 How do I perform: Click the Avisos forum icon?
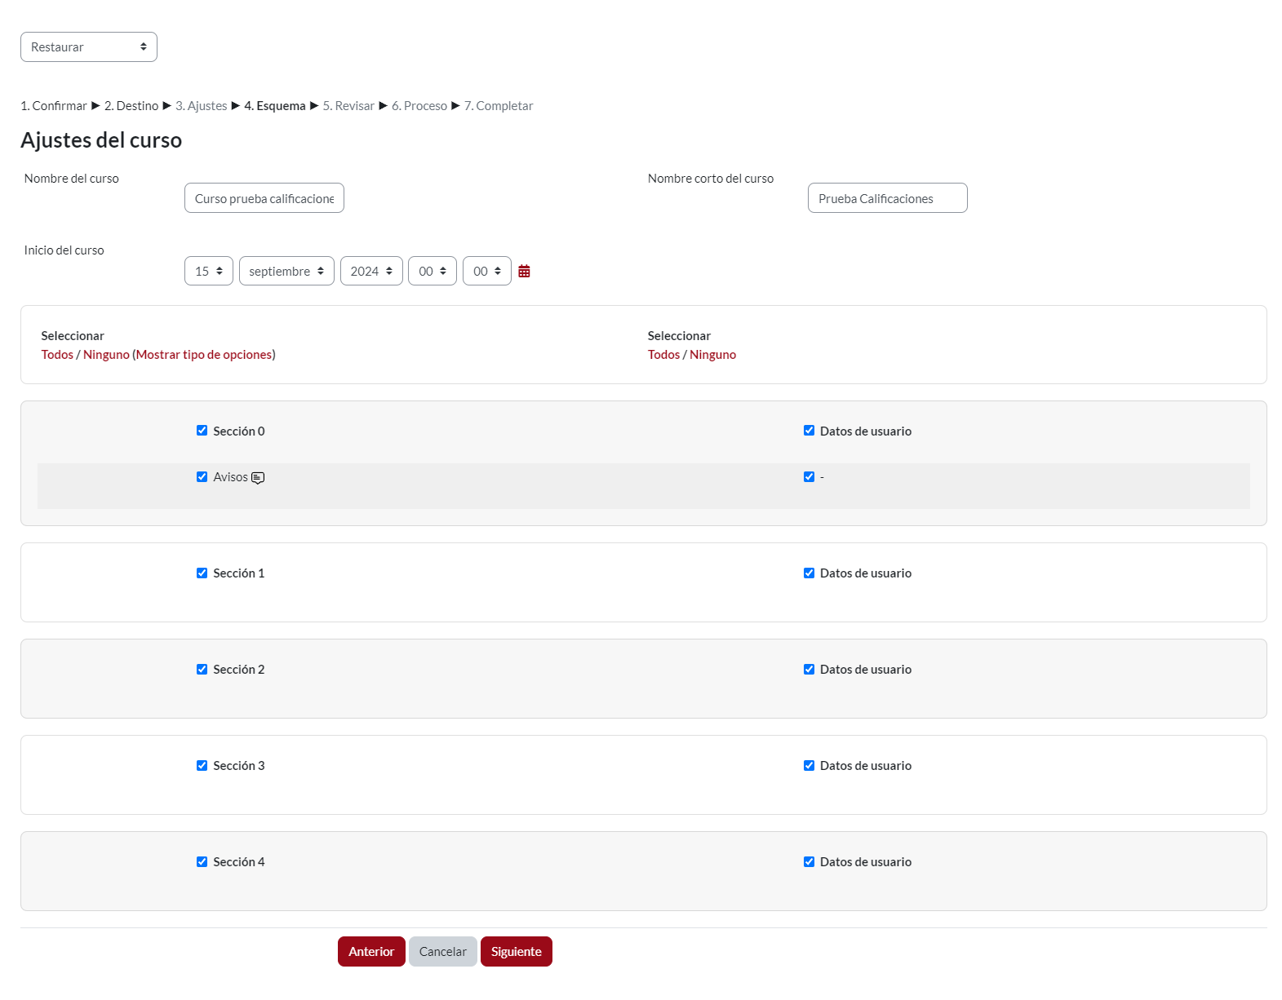click(x=258, y=478)
